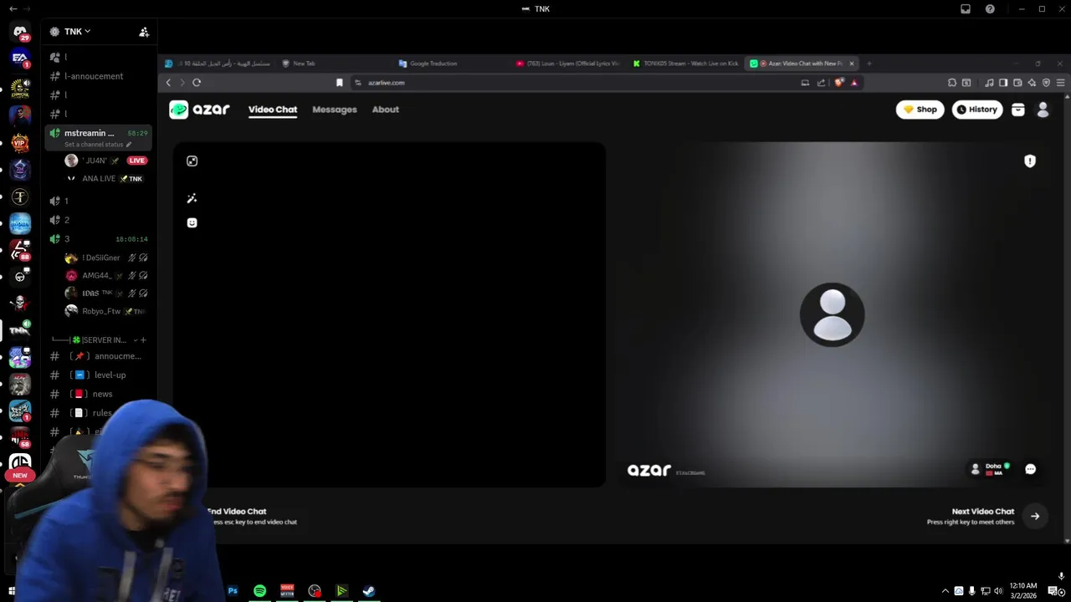Open the smiley face filter icon
Screen dimensions: 1071x602
click(192, 222)
